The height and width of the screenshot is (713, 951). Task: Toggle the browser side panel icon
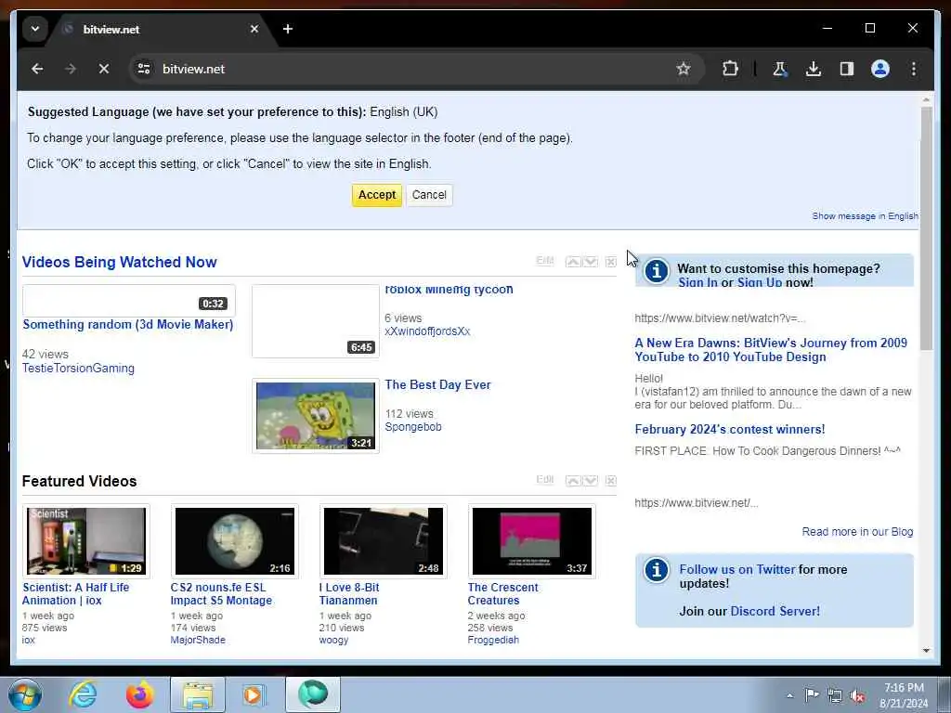click(x=847, y=69)
